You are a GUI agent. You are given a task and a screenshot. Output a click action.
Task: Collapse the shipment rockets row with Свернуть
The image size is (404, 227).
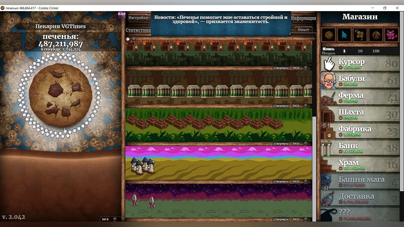(281, 219)
